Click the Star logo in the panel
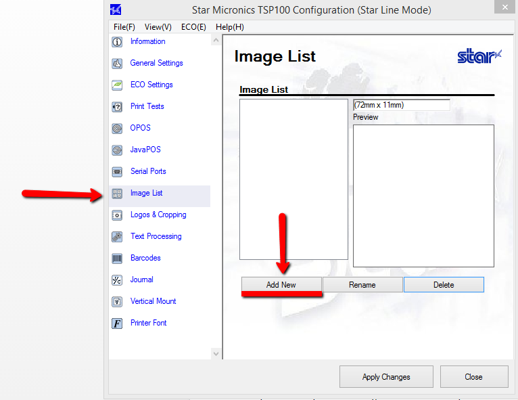Screen dimensions: 518x400 479,56
